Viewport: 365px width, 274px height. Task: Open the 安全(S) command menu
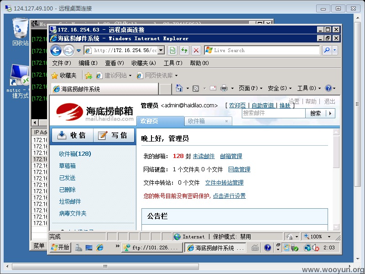coord(280,88)
